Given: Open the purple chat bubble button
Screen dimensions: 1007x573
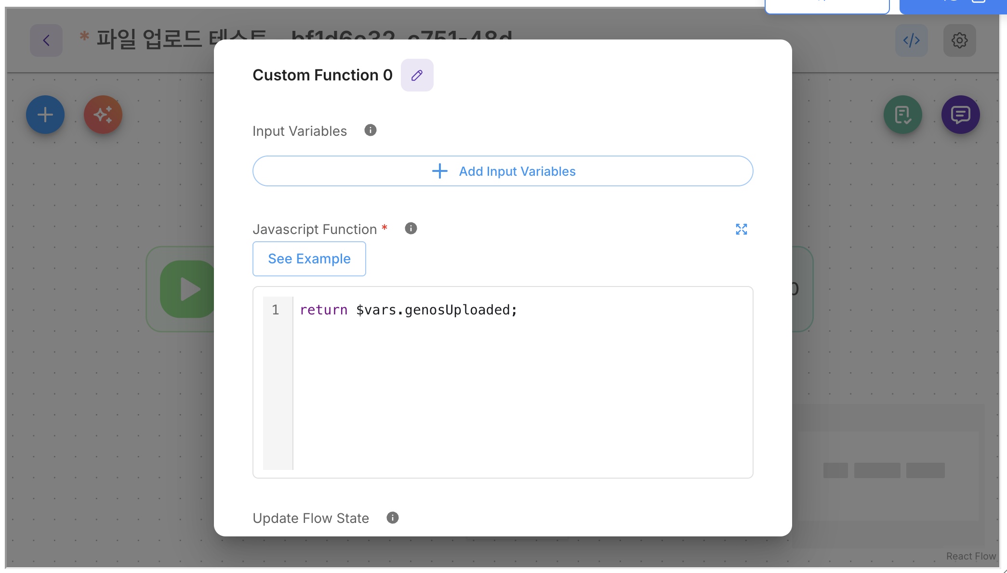Looking at the screenshot, I should pyautogui.click(x=960, y=115).
